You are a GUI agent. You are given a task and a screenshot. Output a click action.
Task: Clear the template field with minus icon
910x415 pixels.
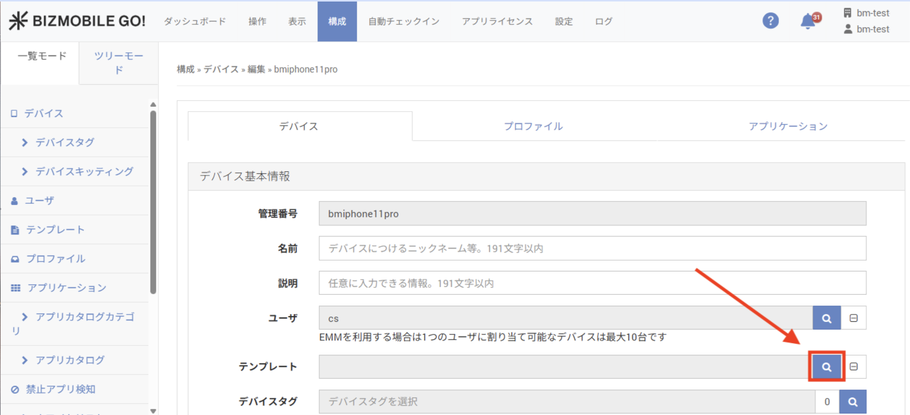[x=854, y=367]
